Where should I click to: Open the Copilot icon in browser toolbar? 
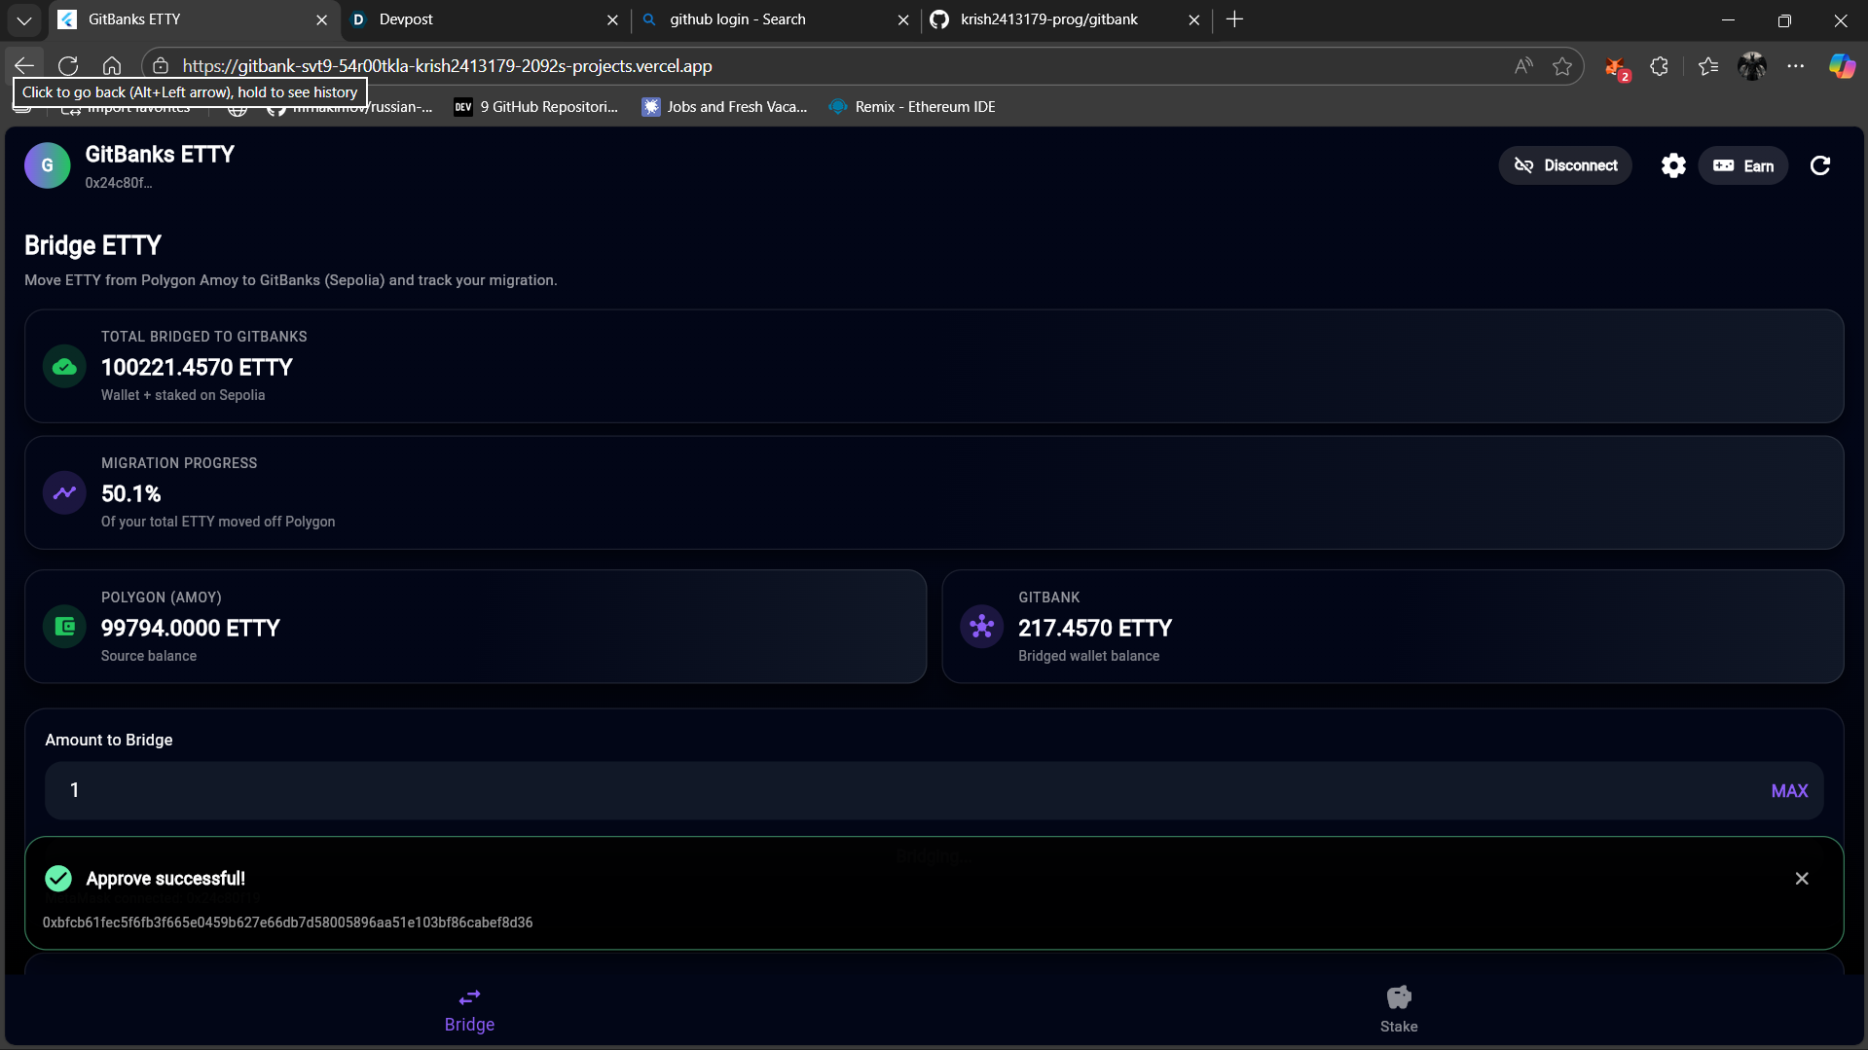tap(1842, 66)
